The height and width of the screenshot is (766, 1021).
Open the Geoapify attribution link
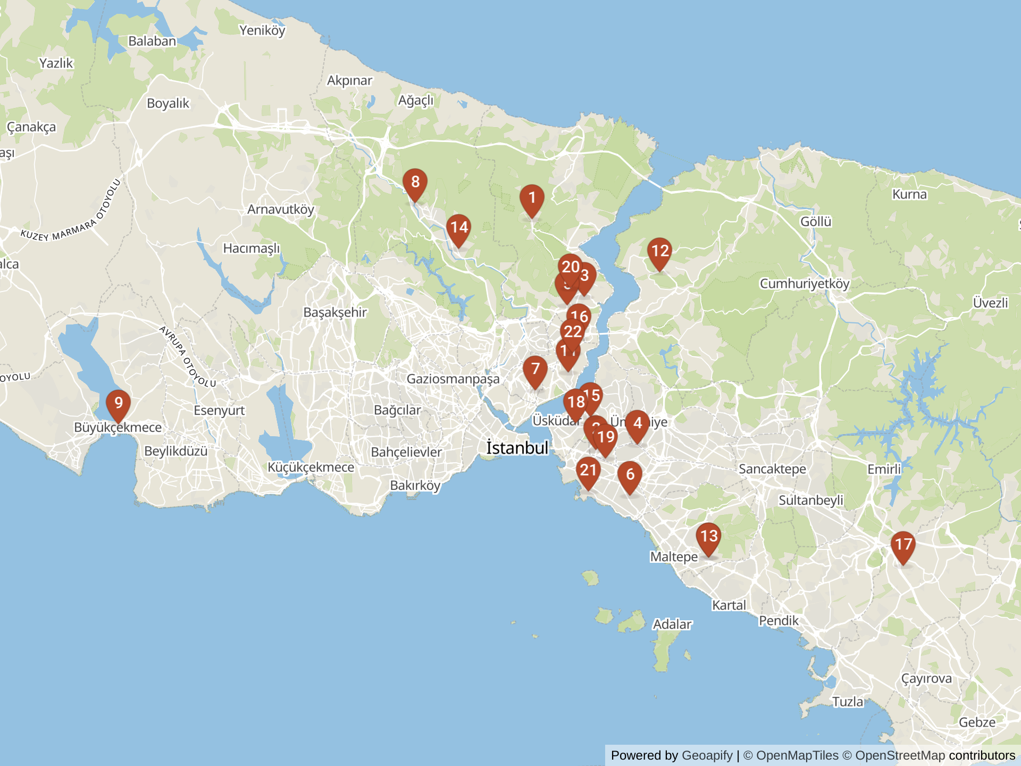(707, 755)
